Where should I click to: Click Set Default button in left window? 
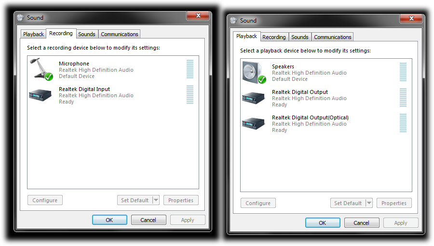(135, 200)
